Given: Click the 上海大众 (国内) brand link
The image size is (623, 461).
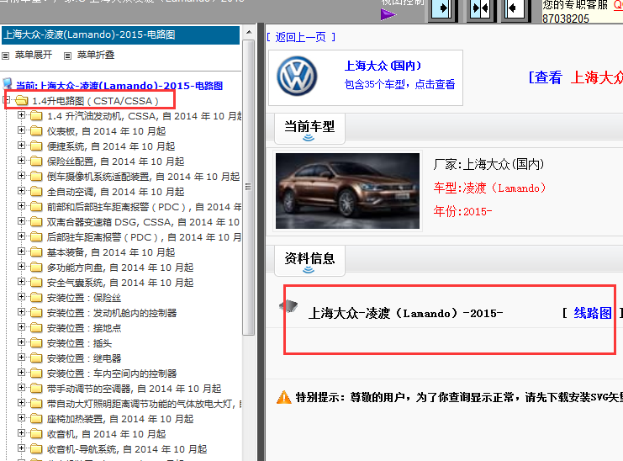Looking at the screenshot, I should 383,66.
